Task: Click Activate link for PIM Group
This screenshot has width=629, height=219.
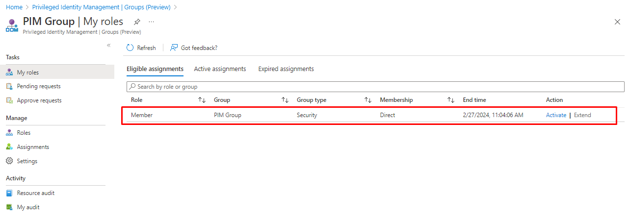Action: (x=556, y=115)
